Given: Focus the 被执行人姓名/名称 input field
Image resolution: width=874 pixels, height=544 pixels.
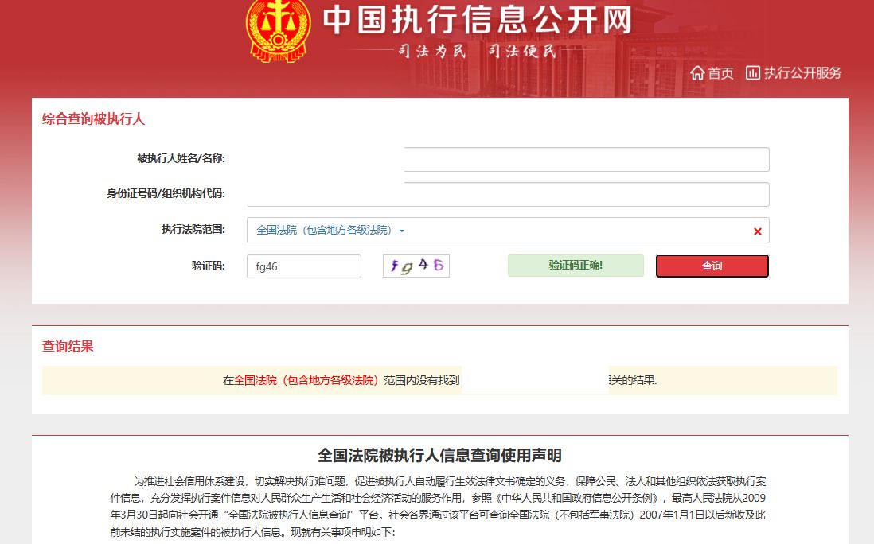Looking at the screenshot, I should pos(586,159).
